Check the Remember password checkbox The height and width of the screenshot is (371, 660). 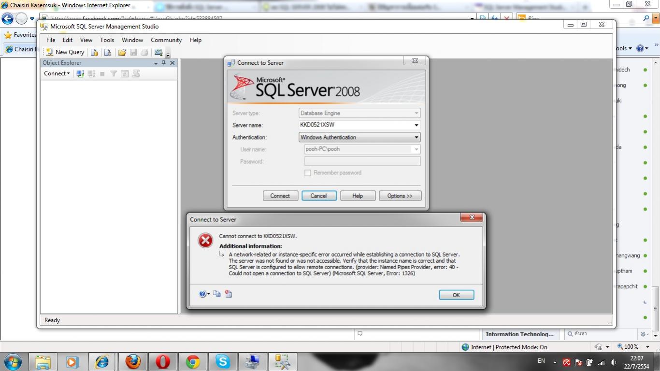point(308,172)
